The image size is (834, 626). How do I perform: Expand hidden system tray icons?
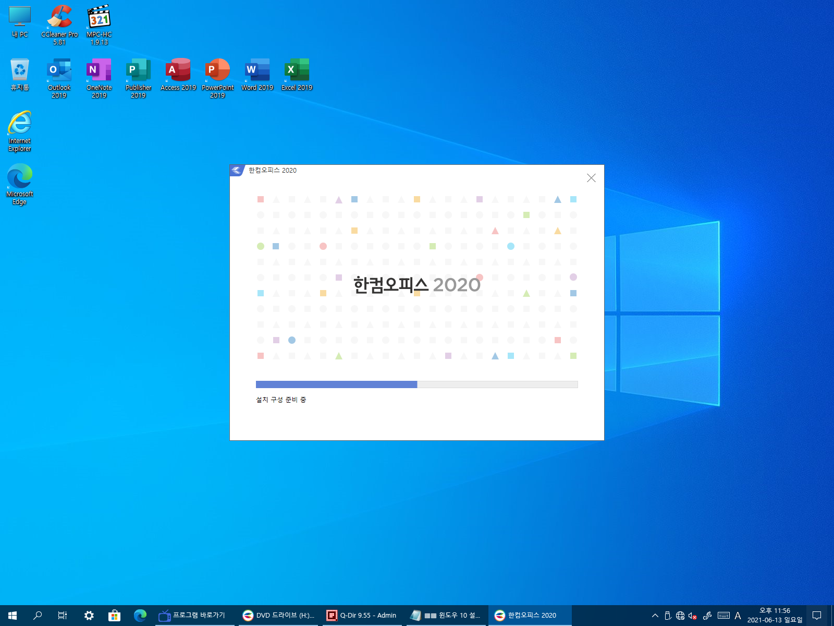(x=655, y=616)
